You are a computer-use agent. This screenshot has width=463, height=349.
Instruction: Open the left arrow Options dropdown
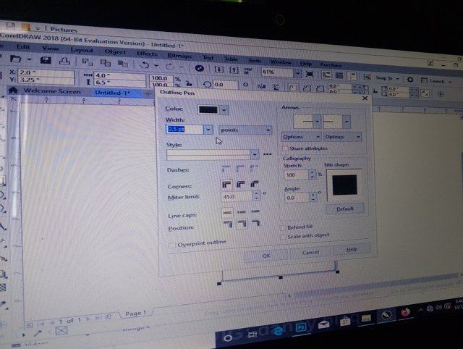301,137
